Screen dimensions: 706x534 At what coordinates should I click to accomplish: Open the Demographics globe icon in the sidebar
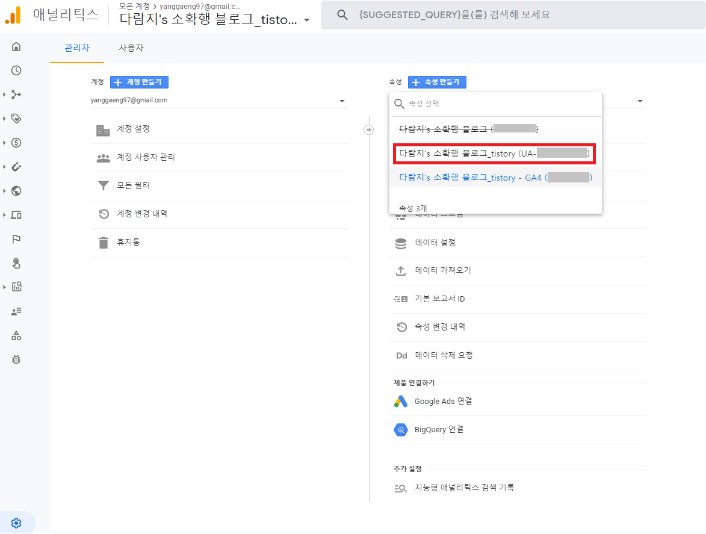click(16, 191)
